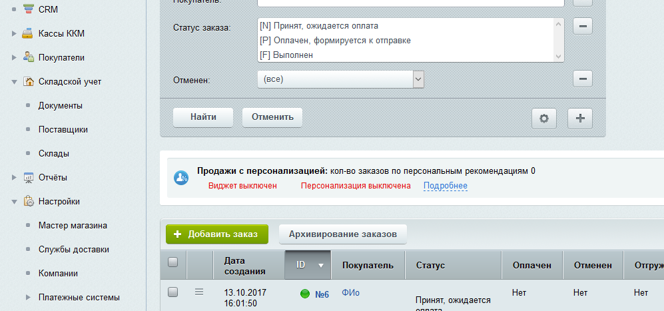Open Документы in the sidebar
The width and height of the screenshot is (664, 311).
point(60,105)
